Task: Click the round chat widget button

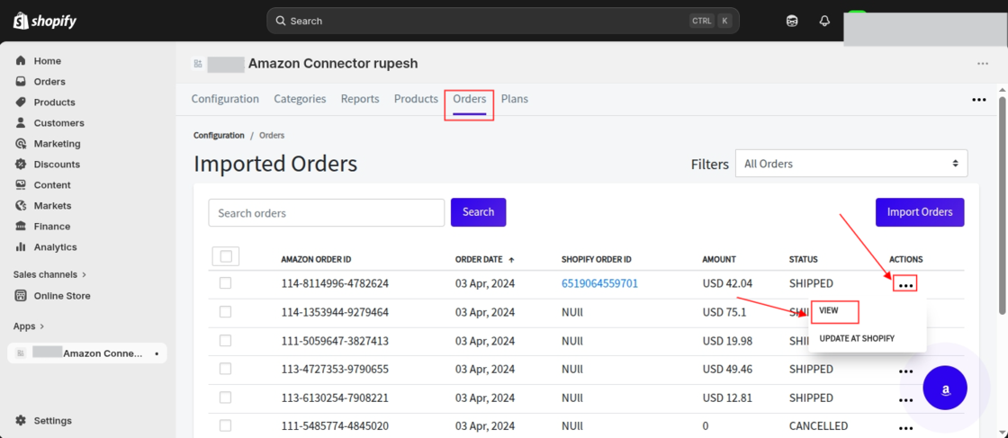Action: (945, 389)
